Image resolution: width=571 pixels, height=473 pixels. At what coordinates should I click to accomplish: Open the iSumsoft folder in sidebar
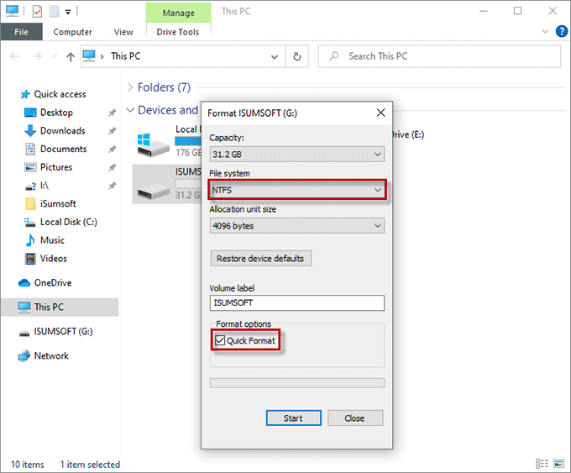[x=50, y=203]
